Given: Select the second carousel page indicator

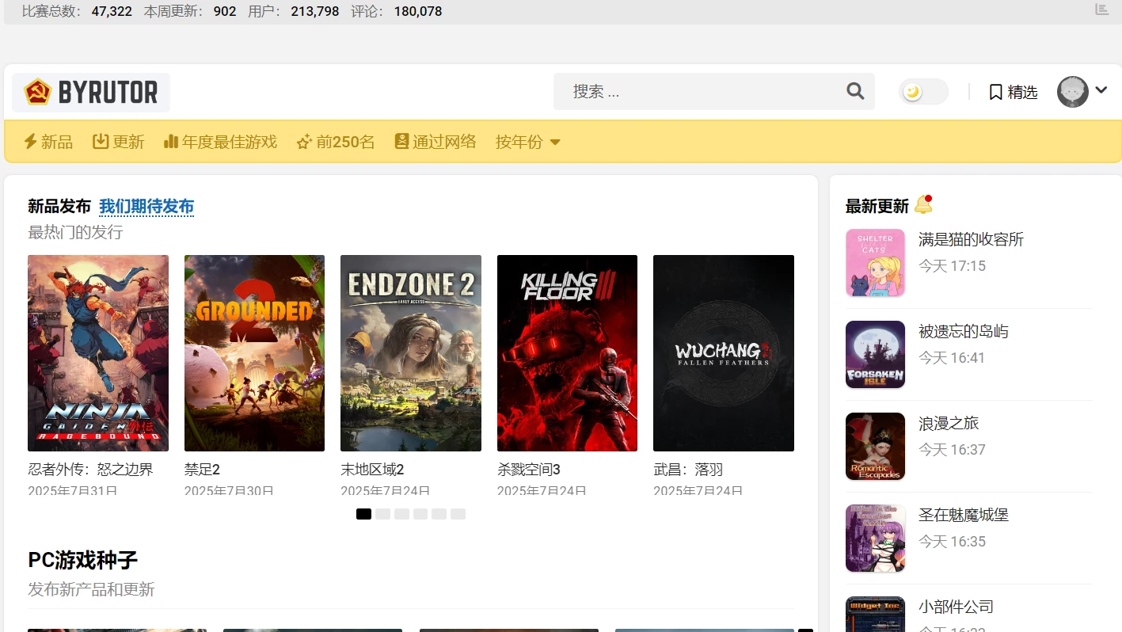Looking at the screenshot, I should [382, 514].
